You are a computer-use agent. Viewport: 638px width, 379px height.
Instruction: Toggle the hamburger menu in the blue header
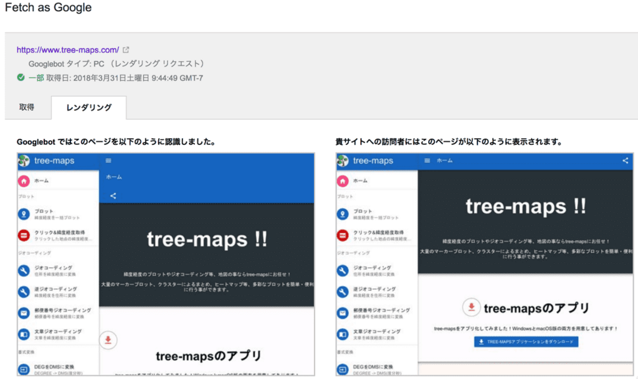[x=108, y=161]
